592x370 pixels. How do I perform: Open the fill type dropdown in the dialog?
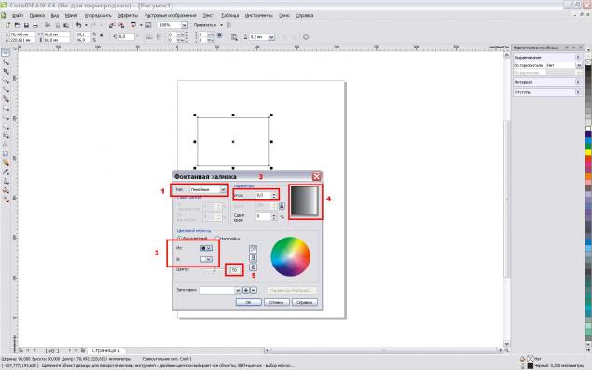(x=223, y=189)
